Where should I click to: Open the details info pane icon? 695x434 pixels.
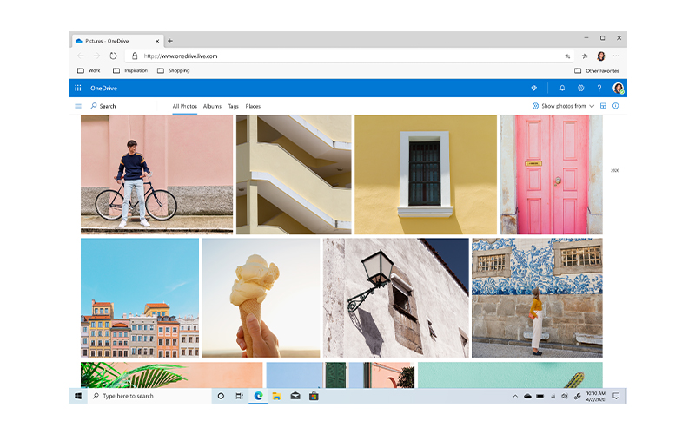[616, 106]
